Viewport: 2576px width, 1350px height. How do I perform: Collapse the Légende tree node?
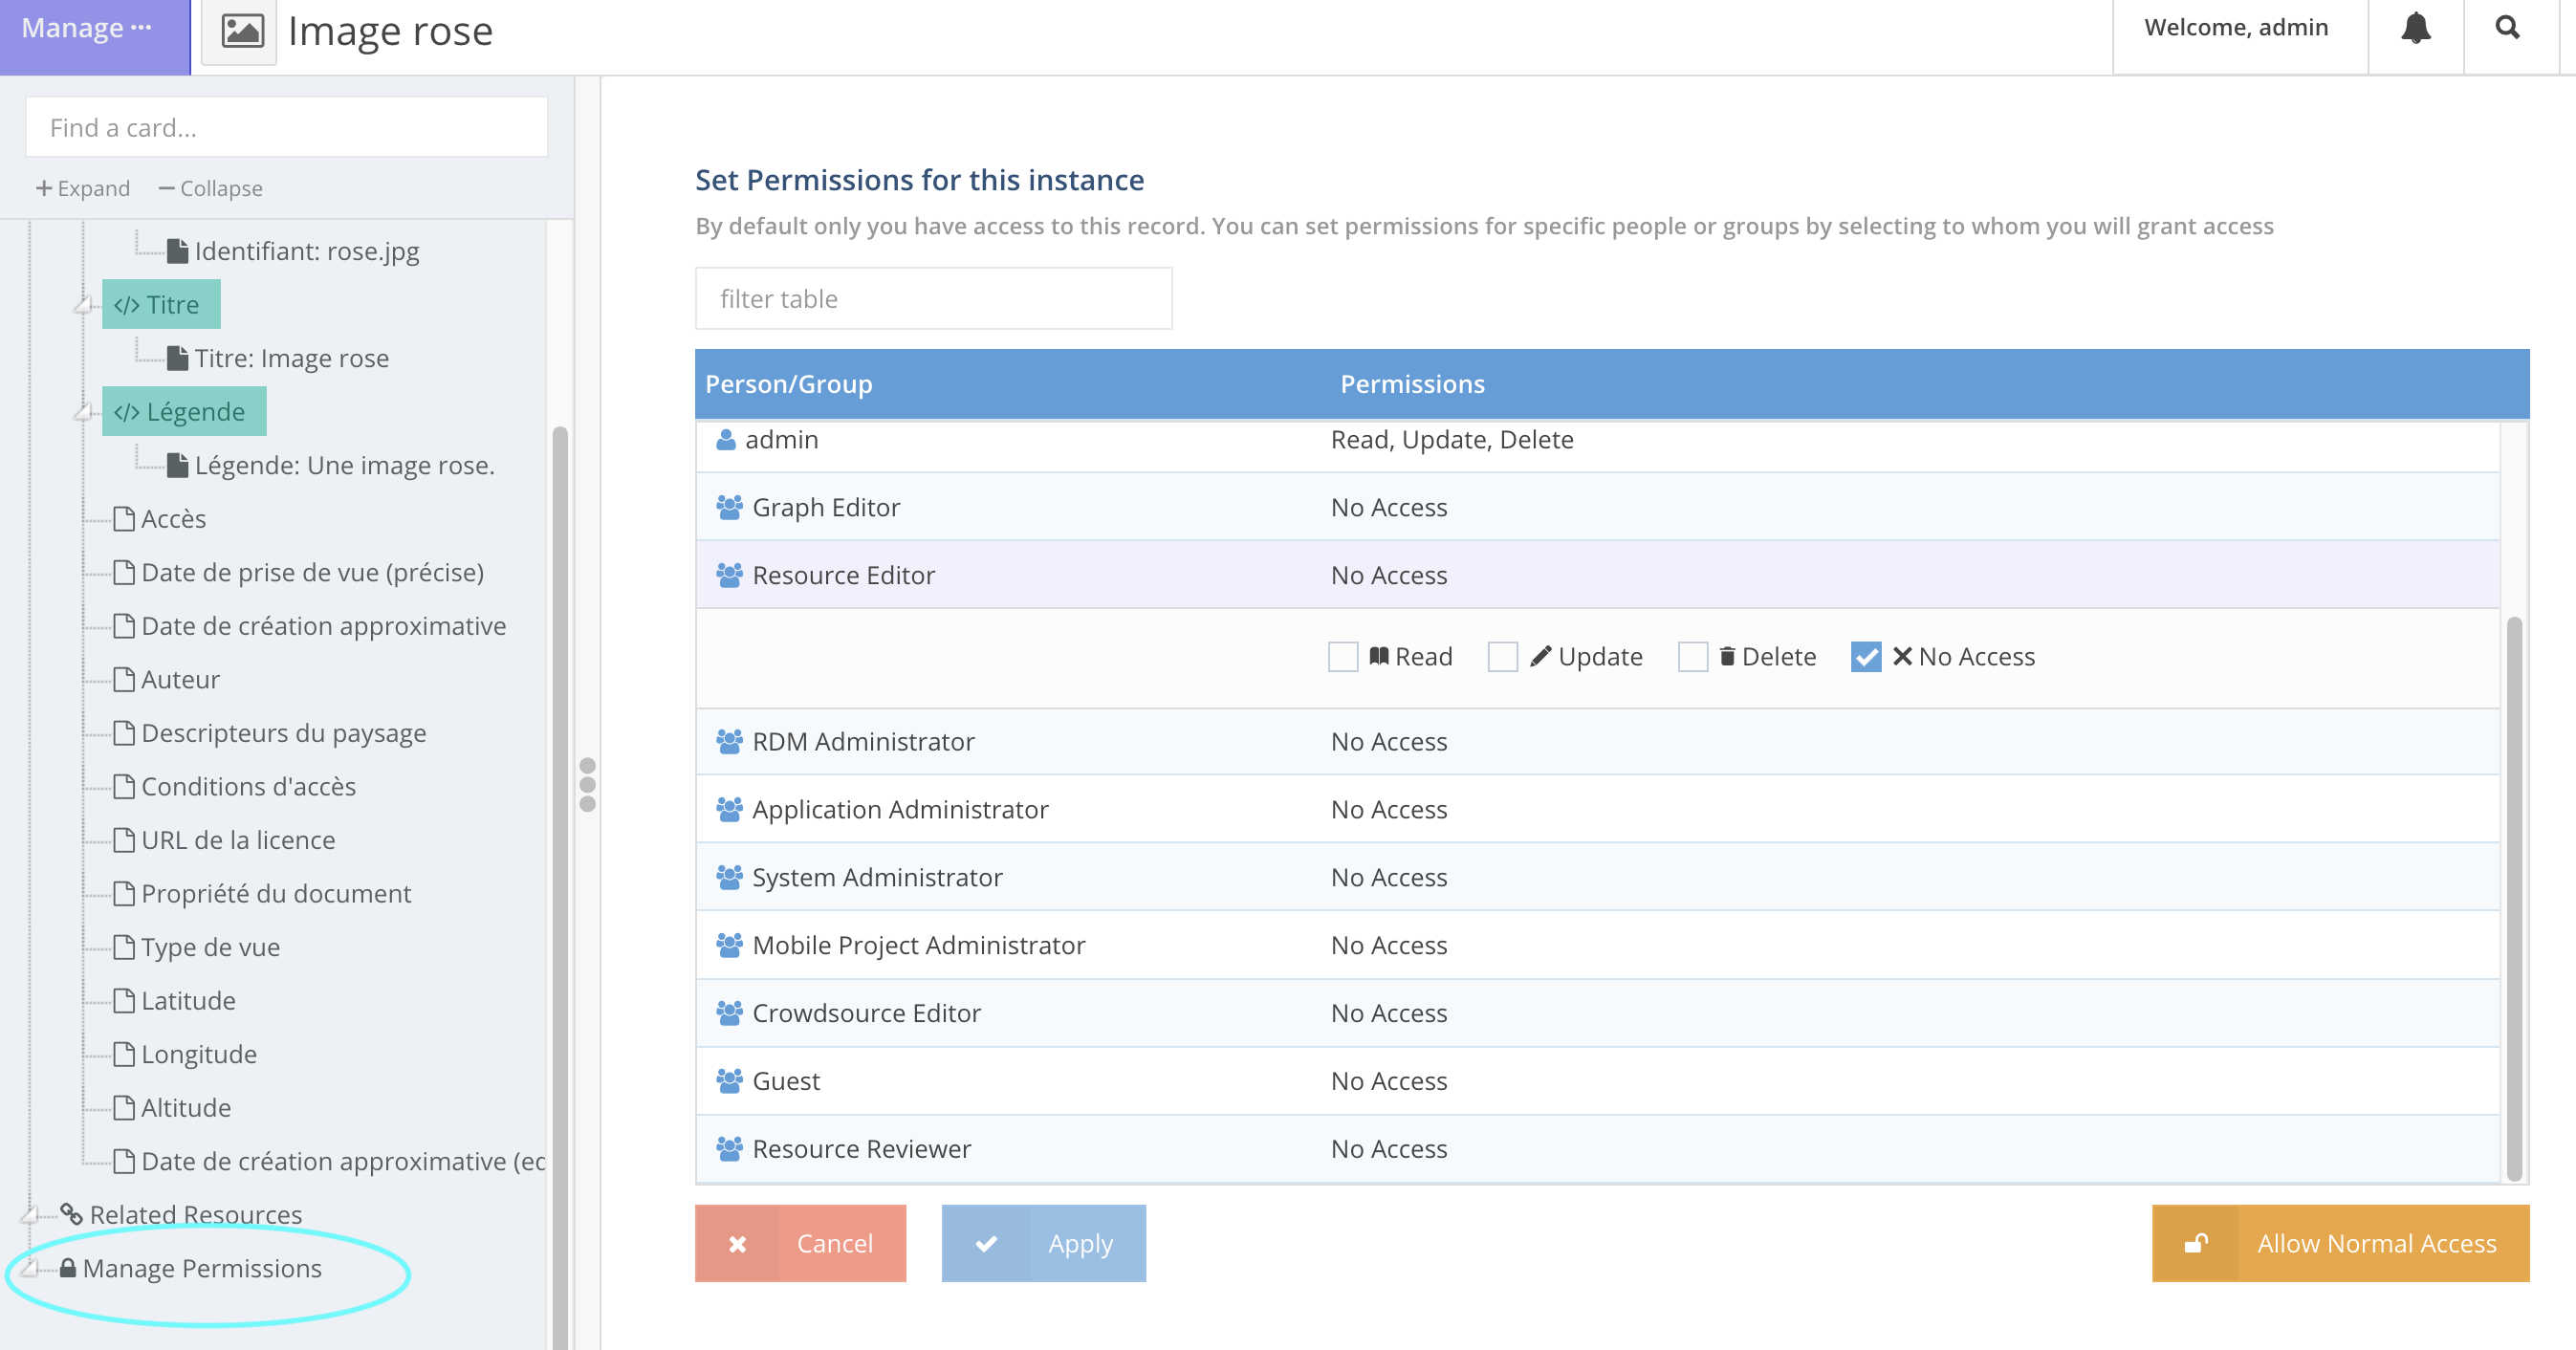(x=84, y=412)
